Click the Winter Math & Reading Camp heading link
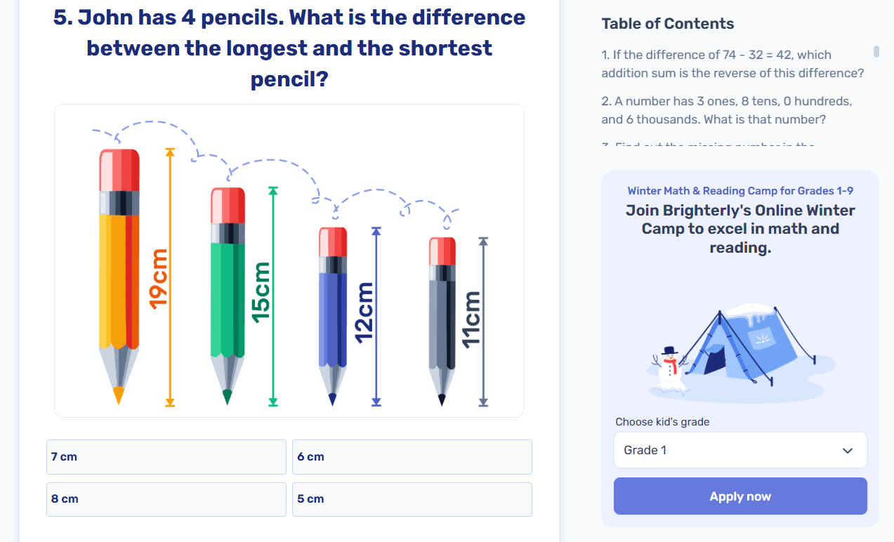Viewport: 894px width, 542px height. coord(739,190)
